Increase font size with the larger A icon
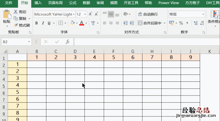 [90, 14]
